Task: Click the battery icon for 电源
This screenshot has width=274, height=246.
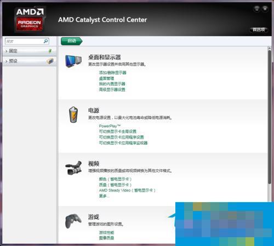Action: pyautogui.click(x=73, y=115)
